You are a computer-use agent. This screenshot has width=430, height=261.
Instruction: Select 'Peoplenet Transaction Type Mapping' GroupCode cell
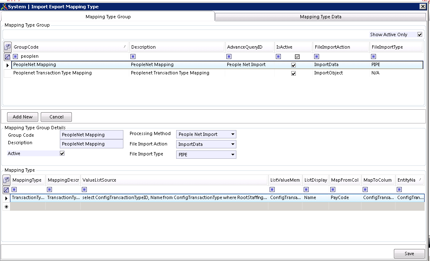70,73
